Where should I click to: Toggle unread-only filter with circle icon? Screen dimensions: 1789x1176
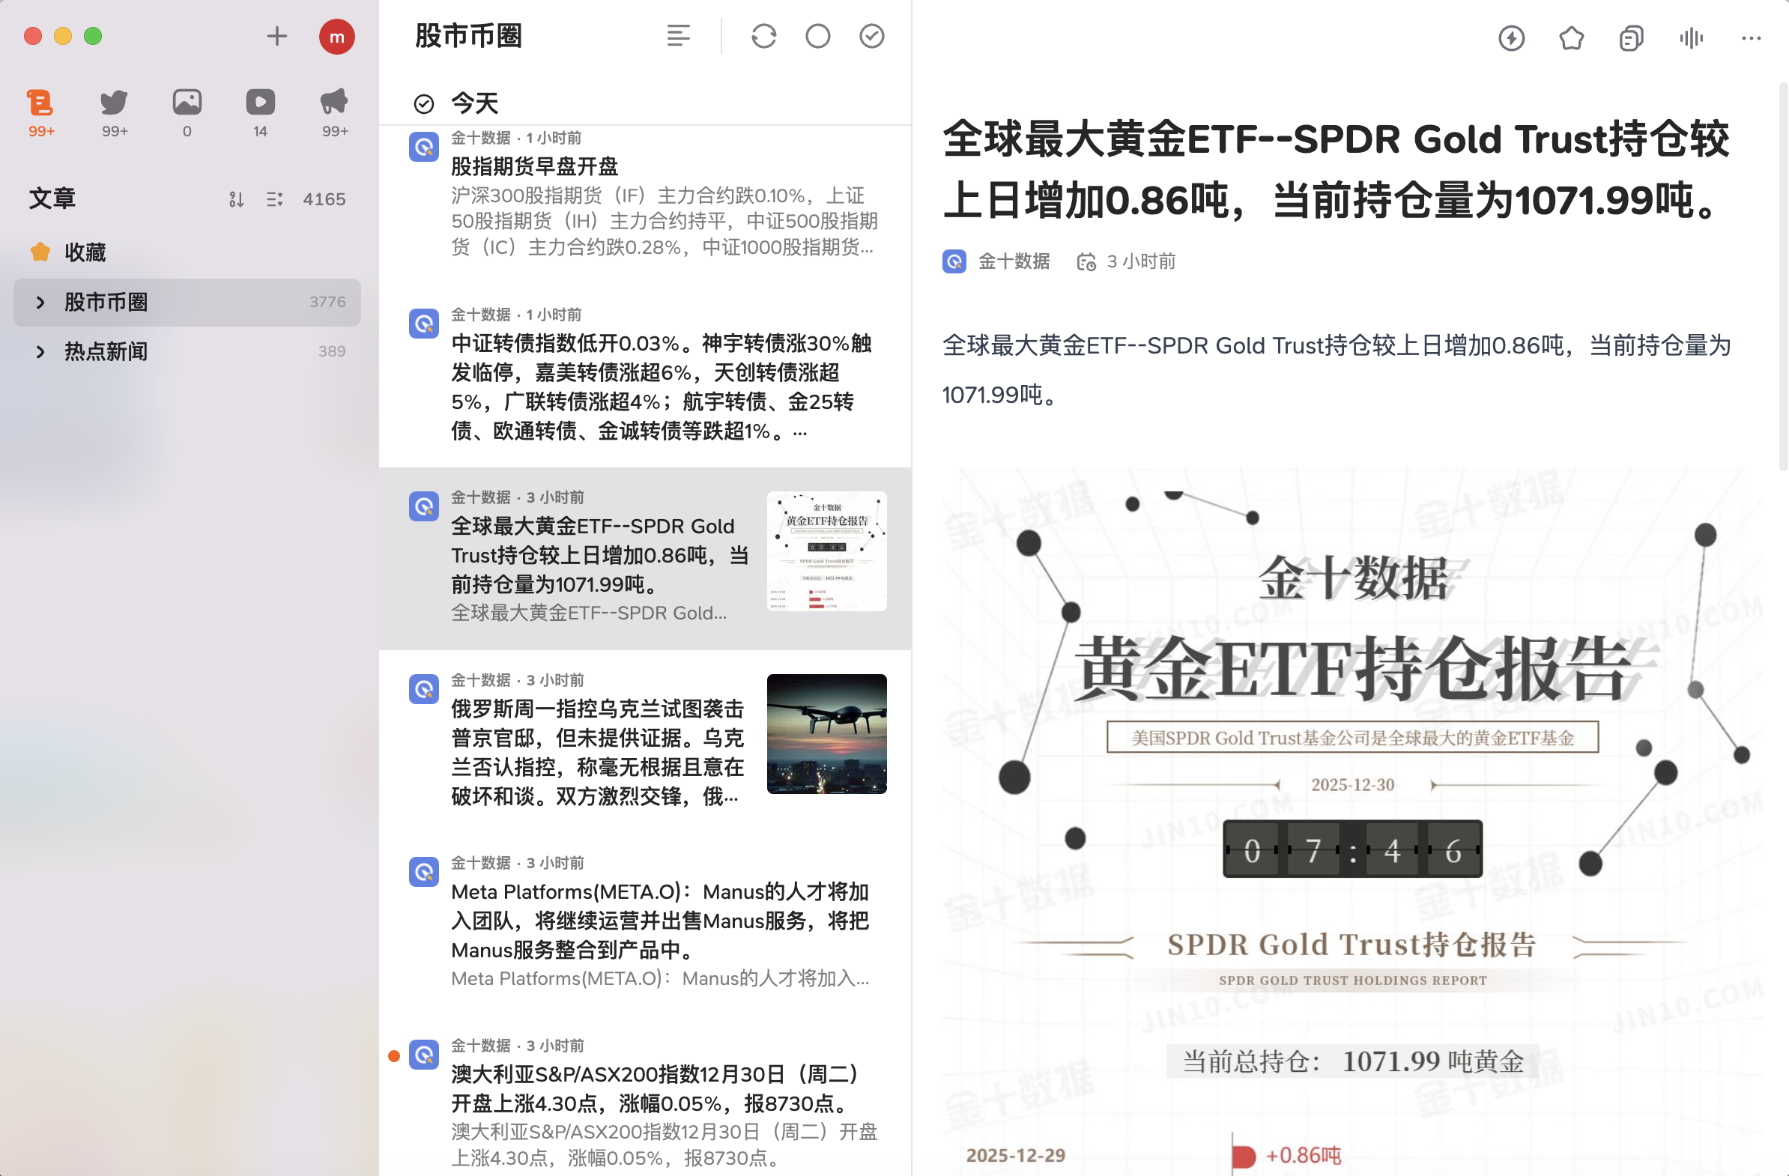[x=818, y=36]
